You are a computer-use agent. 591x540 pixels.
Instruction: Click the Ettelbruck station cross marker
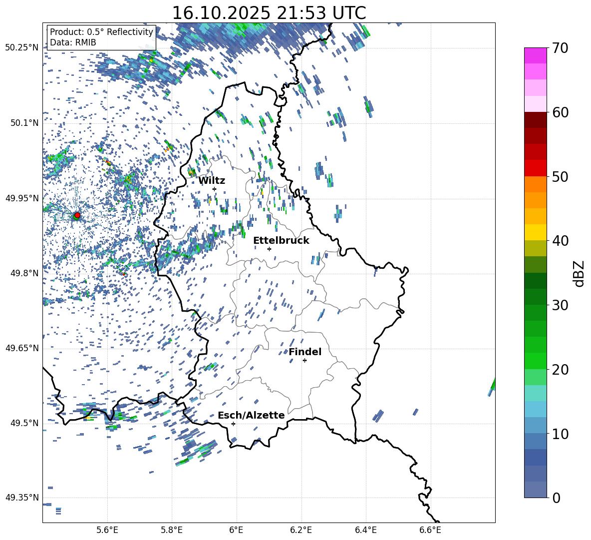(x=269, y=249)
